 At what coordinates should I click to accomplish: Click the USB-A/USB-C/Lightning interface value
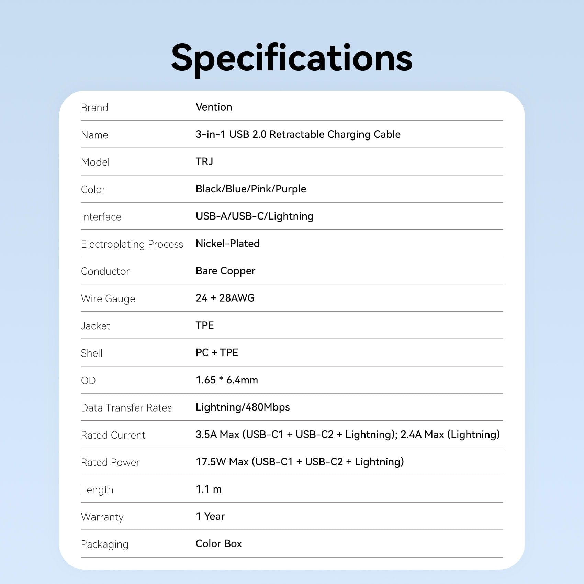pyautogui.click(x=255, y=216)
